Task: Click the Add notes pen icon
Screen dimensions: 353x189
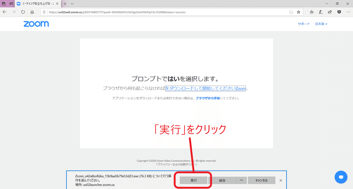Action: [x=321, y=12]
